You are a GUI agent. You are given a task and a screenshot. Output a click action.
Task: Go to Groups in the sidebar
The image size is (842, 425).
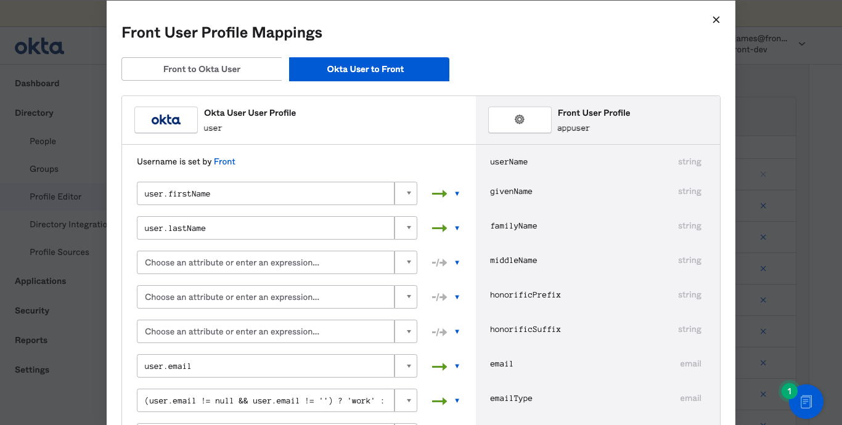pyautogui.click(x=44, y=169)
